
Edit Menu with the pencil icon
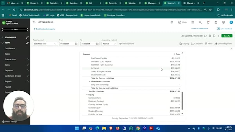pyautogui.click(x=27, y=43)
